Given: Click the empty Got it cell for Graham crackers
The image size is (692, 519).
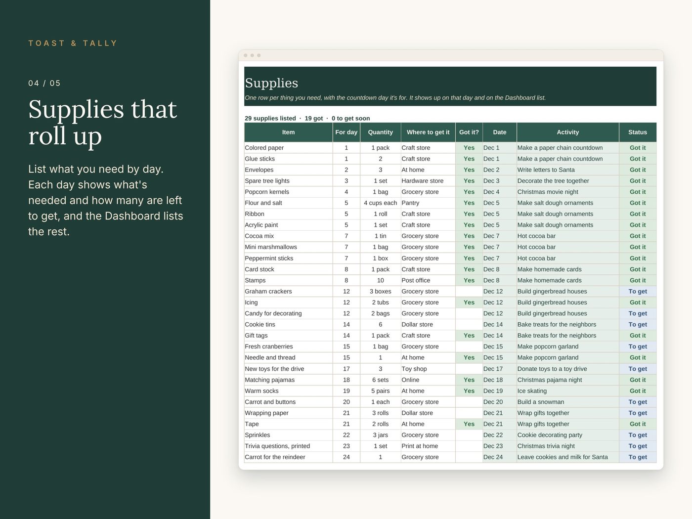Looking at the screenshot, I should (469, 292).
